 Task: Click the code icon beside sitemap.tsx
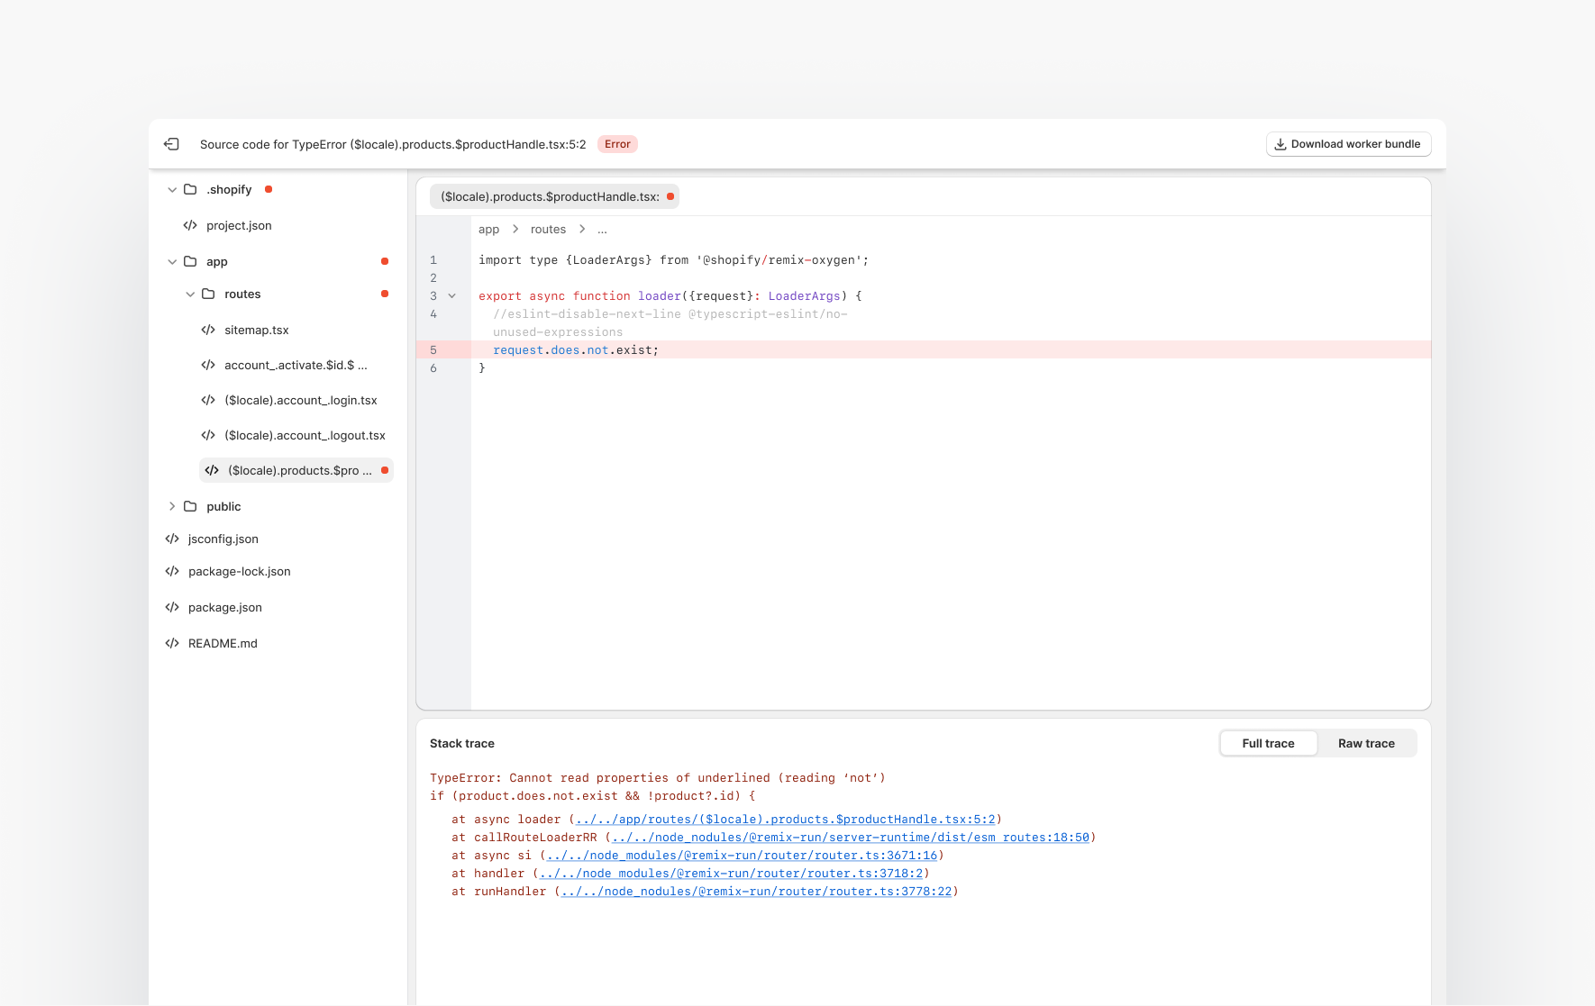pos(208,330)
